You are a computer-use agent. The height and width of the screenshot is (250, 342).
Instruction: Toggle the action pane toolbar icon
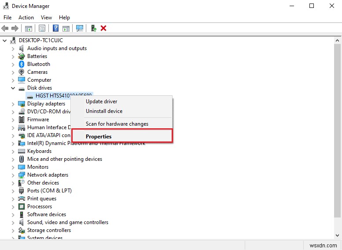66,28
